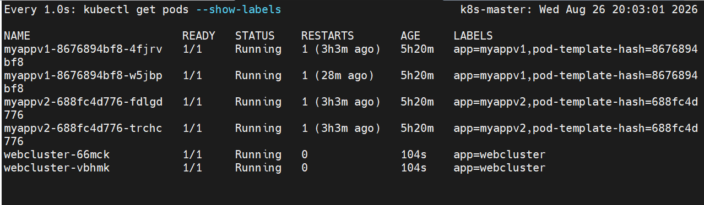The width and height of the screenshot is (704, 205).
Task: Select pod name webcluster-vbhmk
Action: (x=57, y=168)
